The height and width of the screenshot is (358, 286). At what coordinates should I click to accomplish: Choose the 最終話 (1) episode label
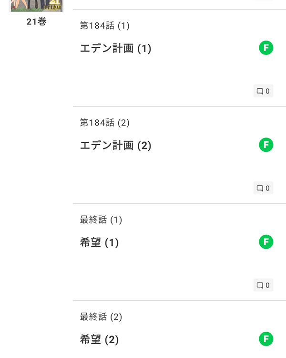101,220
